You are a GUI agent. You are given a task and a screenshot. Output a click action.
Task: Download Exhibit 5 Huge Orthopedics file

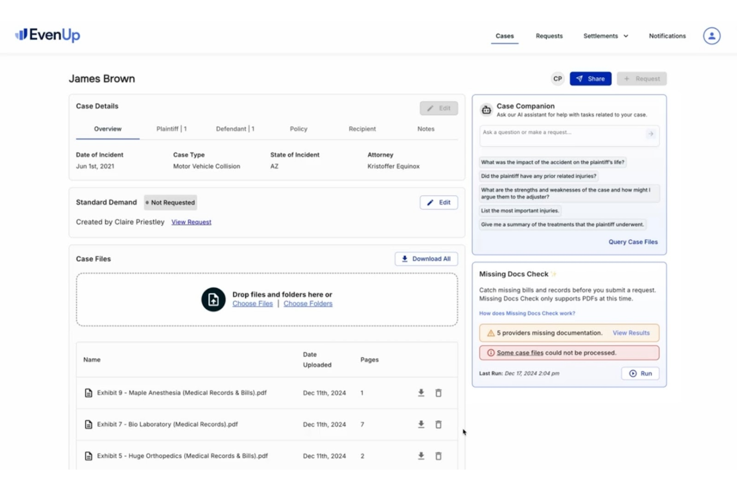[x=421, y=456]
